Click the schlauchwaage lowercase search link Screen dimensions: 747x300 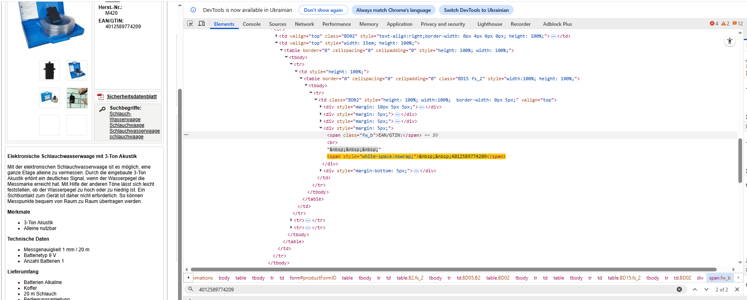pyautogui.click(x=126, y=137)
